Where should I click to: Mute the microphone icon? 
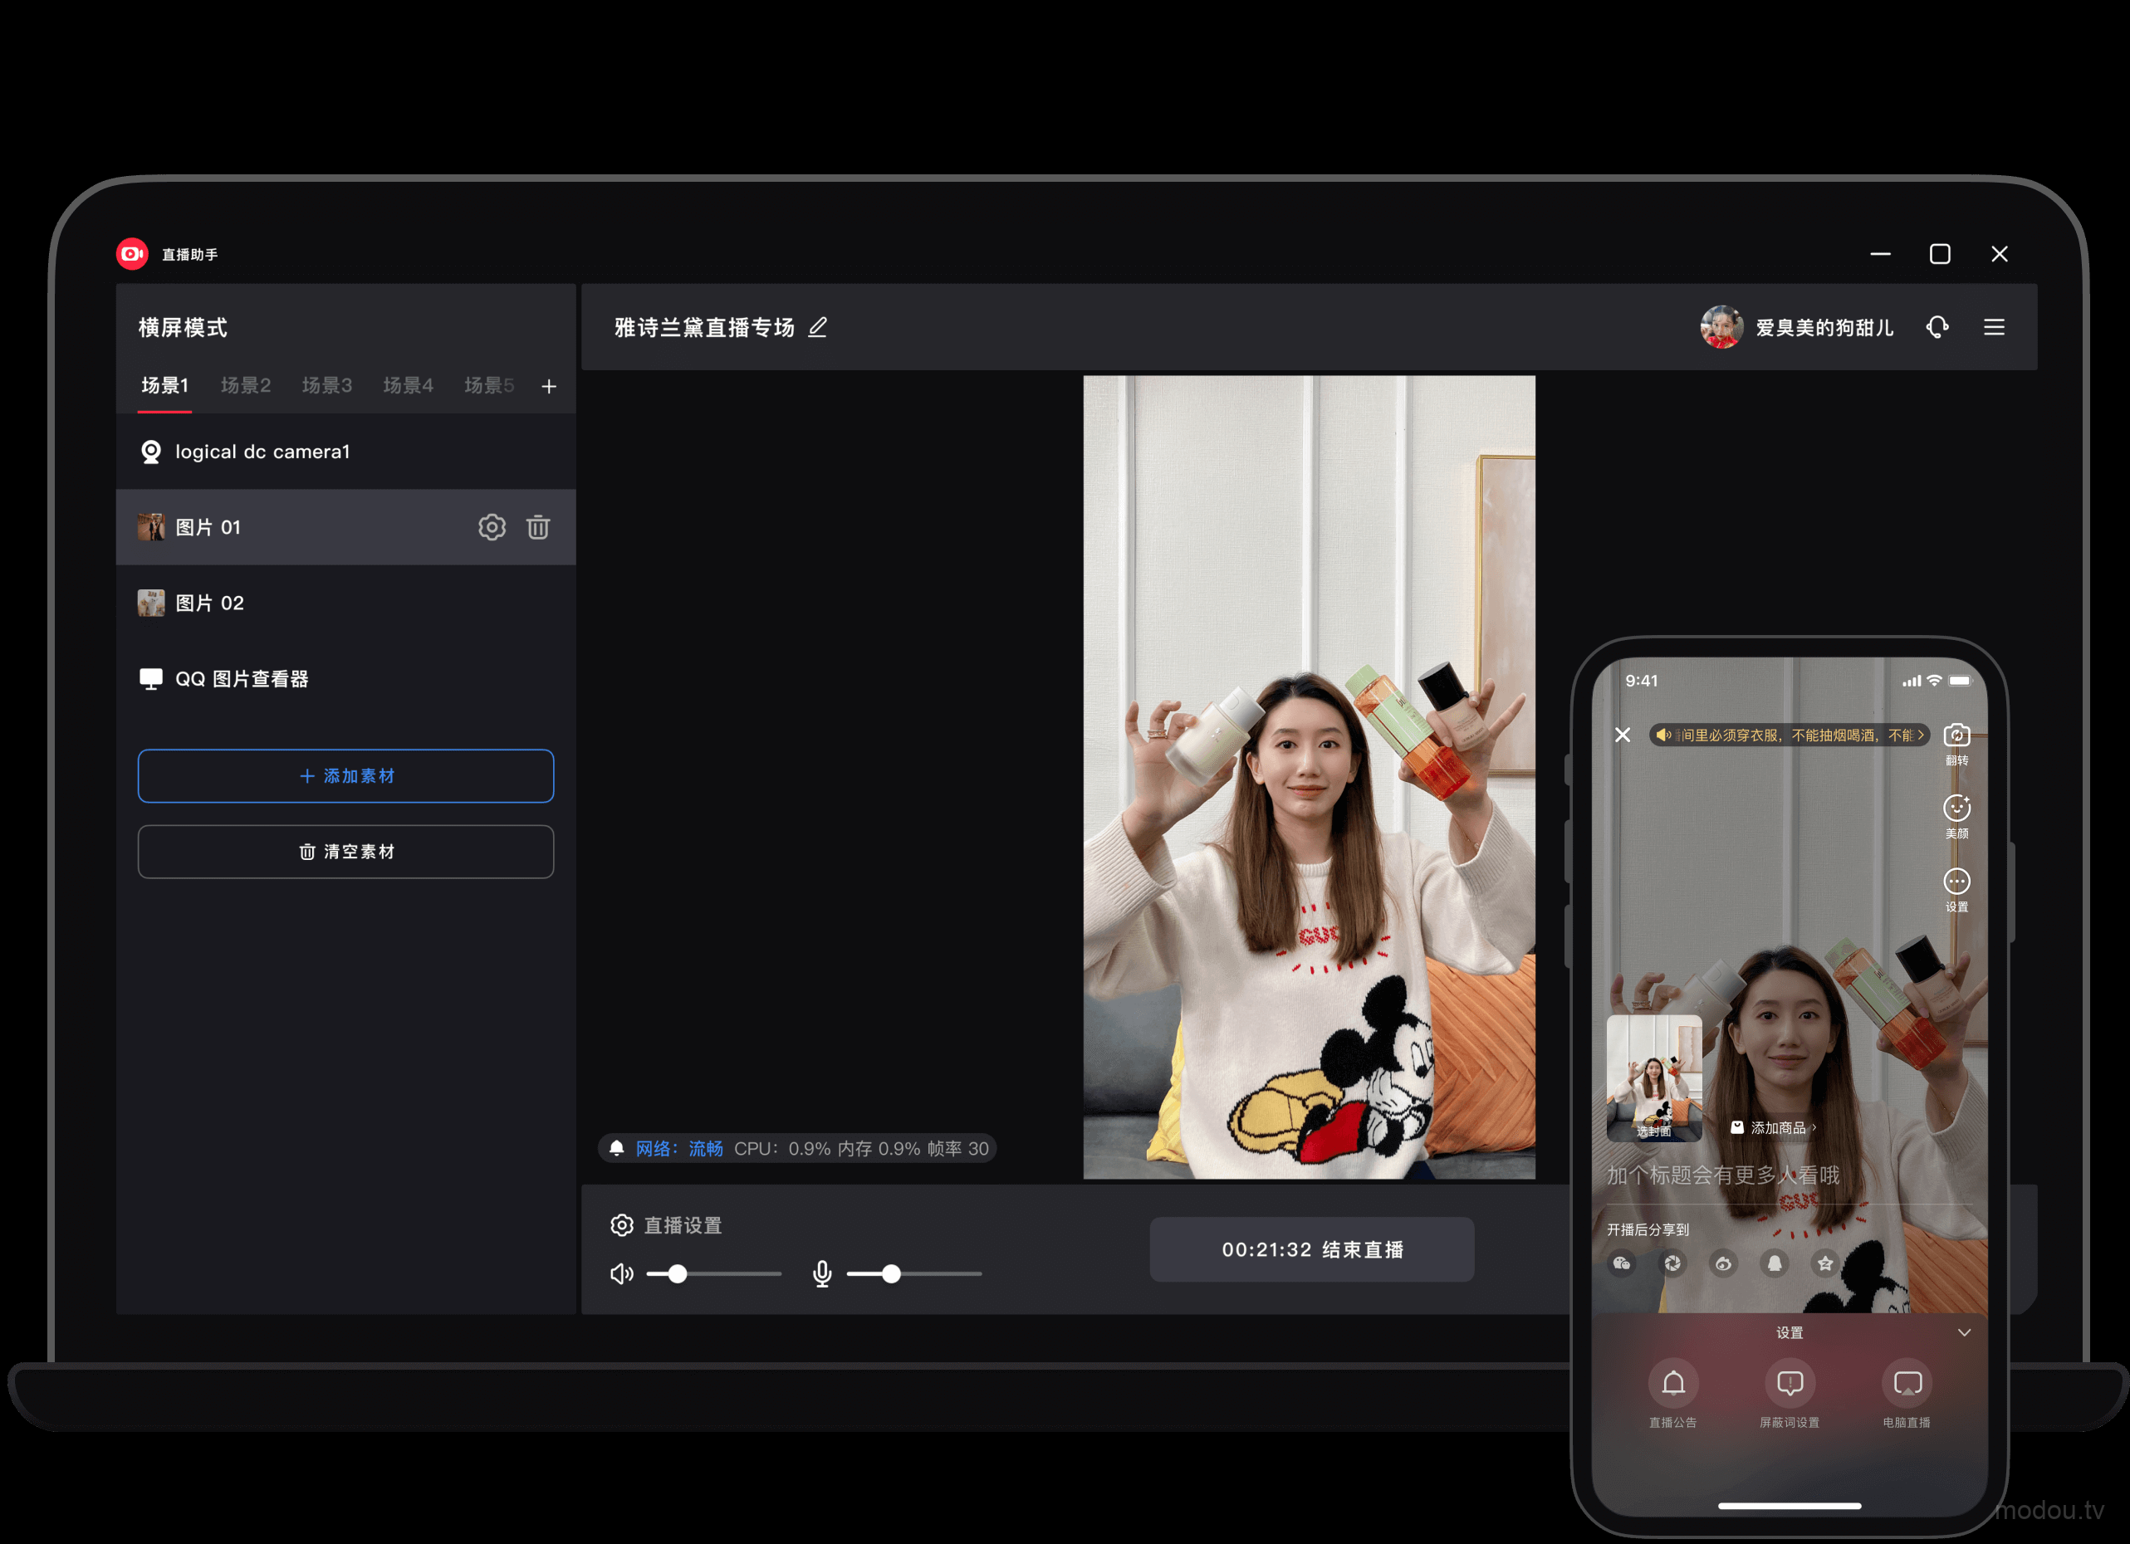tap(822, 1273)
